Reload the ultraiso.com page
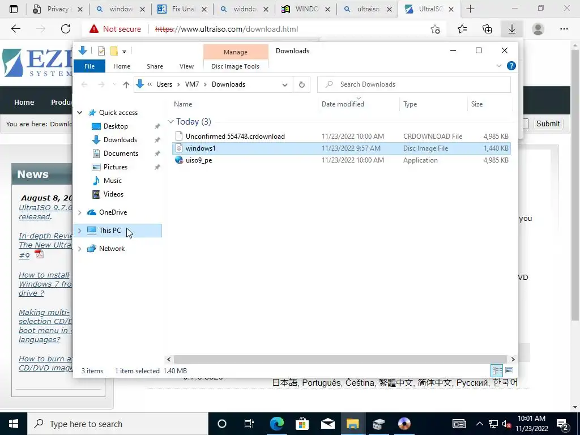 pyautogui.click(x=66, y=29)
